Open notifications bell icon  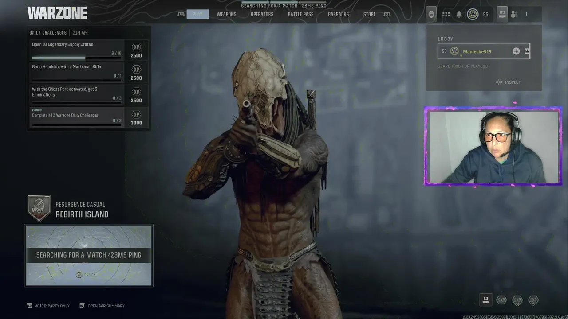459,14
